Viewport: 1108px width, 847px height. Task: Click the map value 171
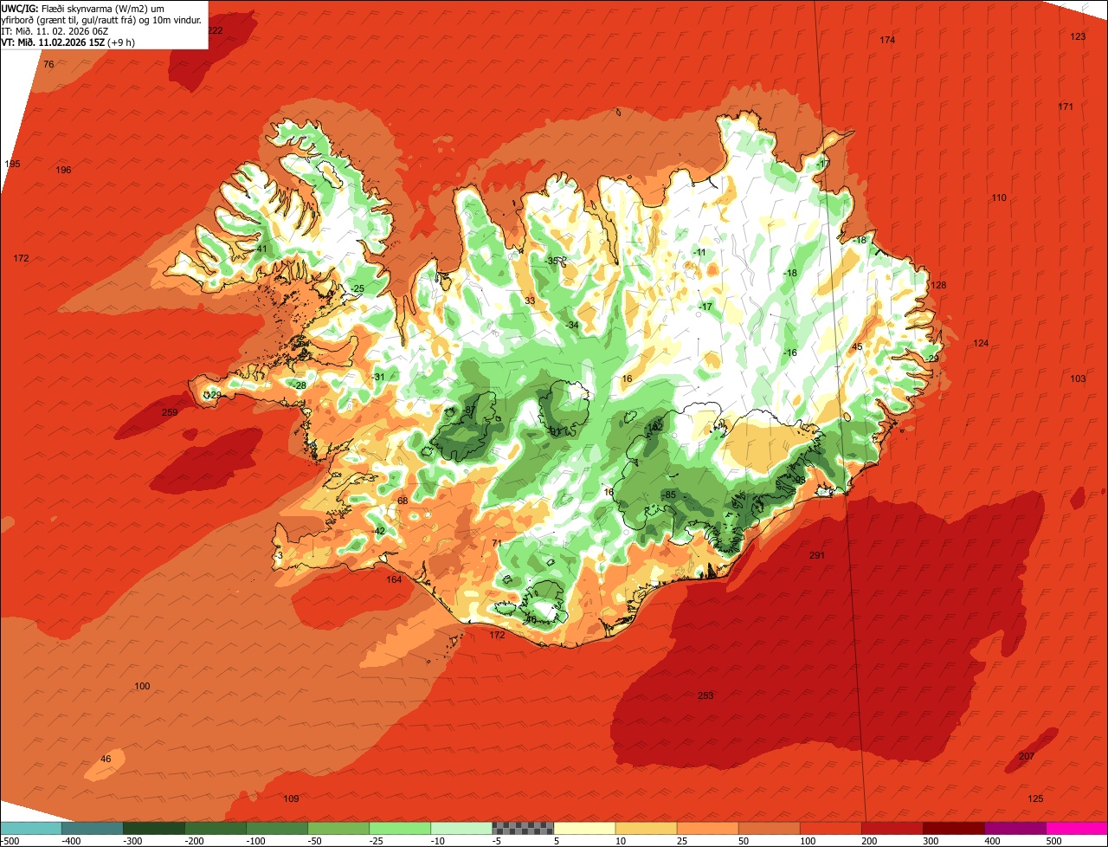pyautogui.click(x=1066, y=107)
